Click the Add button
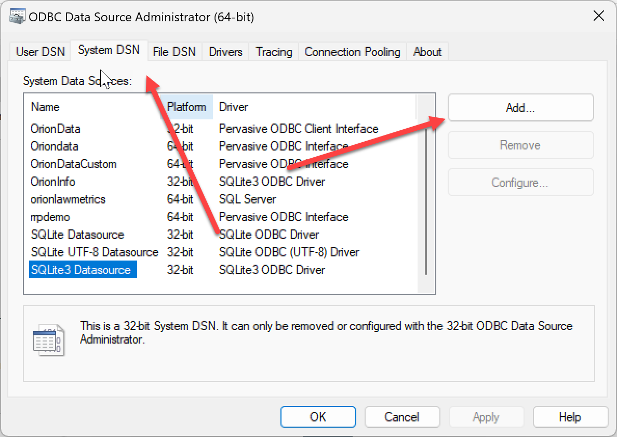This screenshot has height=437, width=617. tap(520, 107)
